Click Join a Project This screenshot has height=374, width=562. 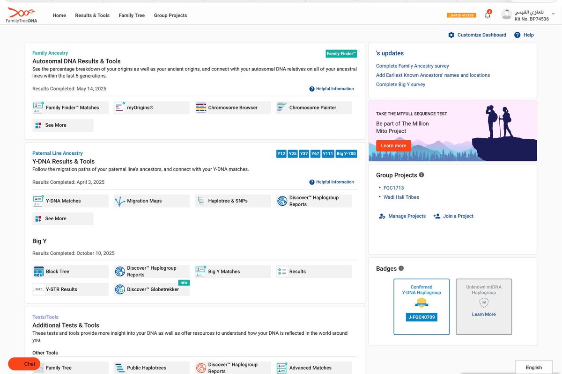[453, 216]
